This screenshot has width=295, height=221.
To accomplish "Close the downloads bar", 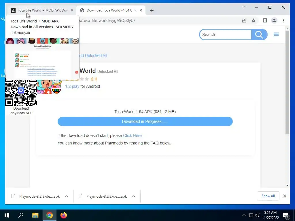I will point(284,196).
